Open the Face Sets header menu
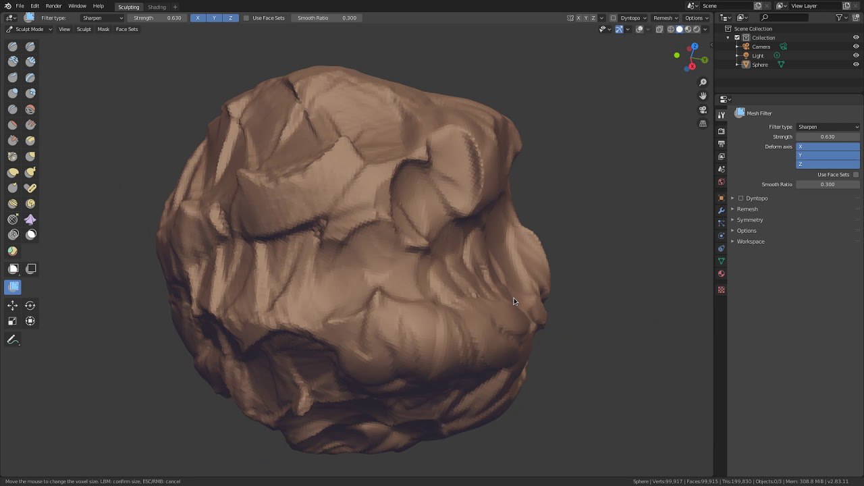Image resolution: width=864 pixels, height=486 pixels. [127, 29]
